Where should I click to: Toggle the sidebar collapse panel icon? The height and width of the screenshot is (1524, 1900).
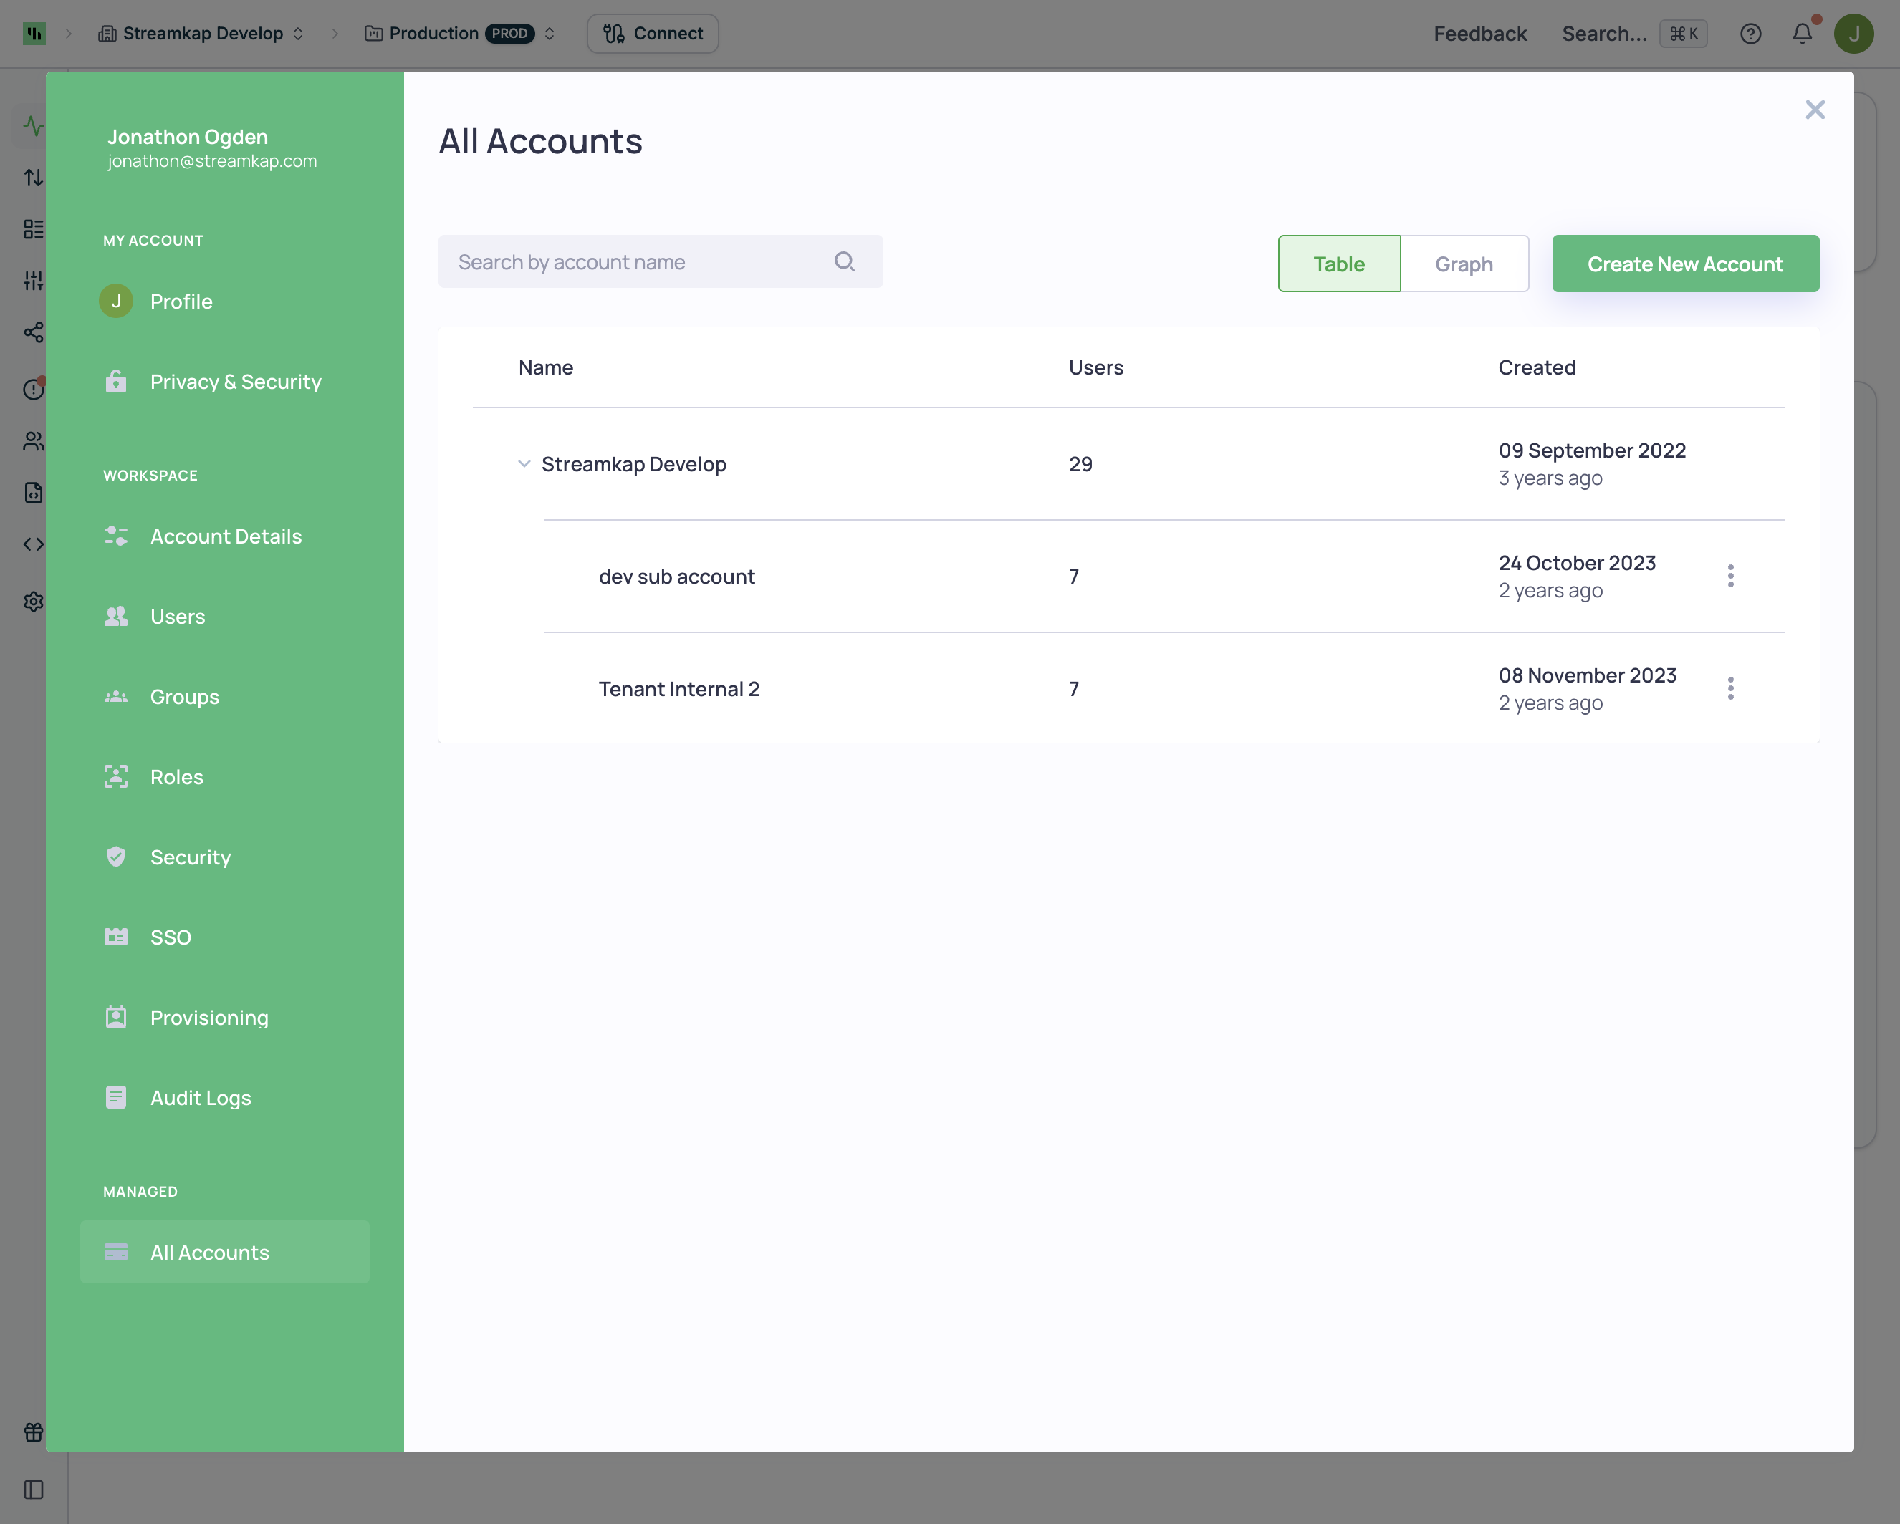tap(34, 1489)
